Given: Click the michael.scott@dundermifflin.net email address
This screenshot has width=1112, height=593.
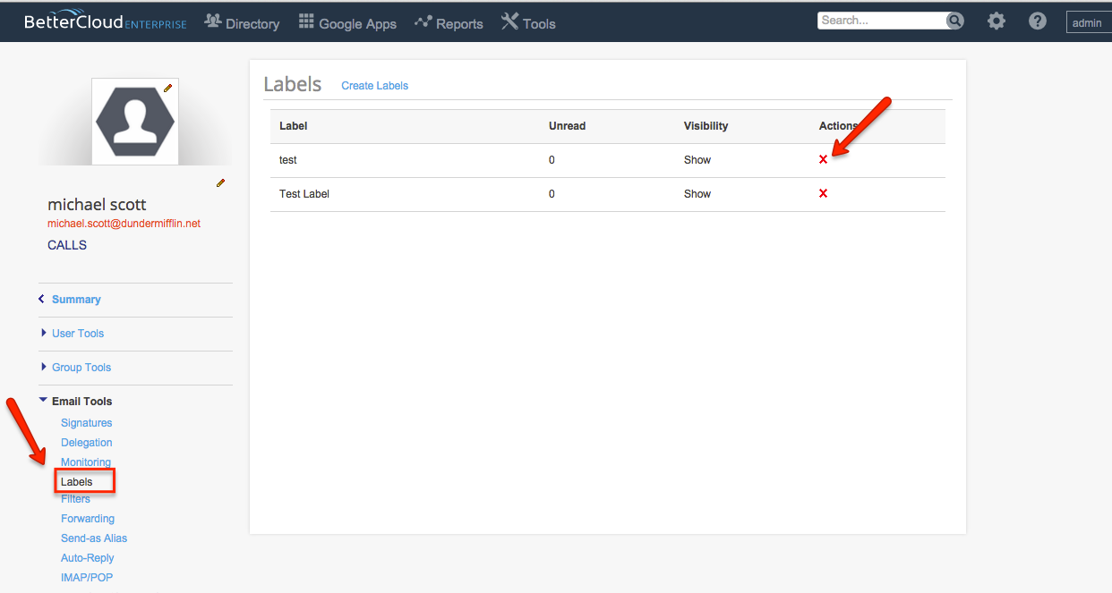Looking at the screenshot, I should click(124, 224).
